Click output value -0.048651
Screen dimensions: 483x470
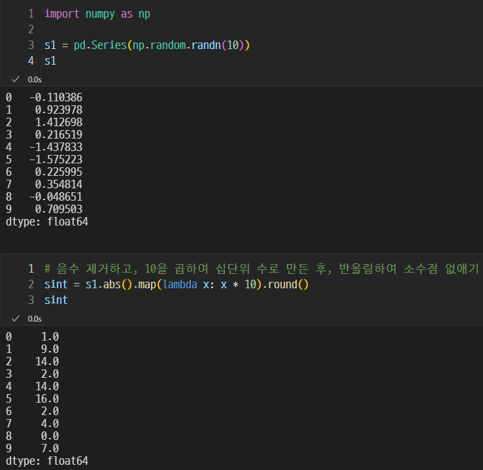click(x=56, y=197)
